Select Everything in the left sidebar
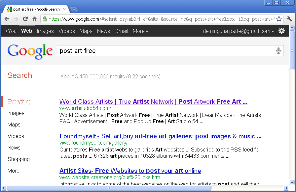Image resolution: width=296 pixels, height=192 pixels. point(19,102)
